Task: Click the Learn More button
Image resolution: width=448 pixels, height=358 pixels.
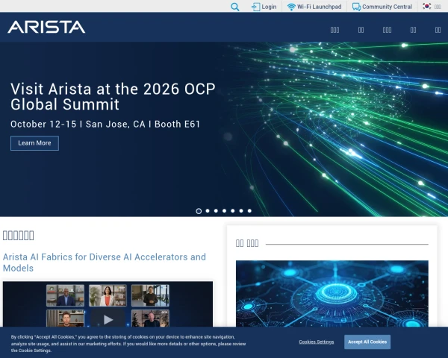Action: pos(34,143)
